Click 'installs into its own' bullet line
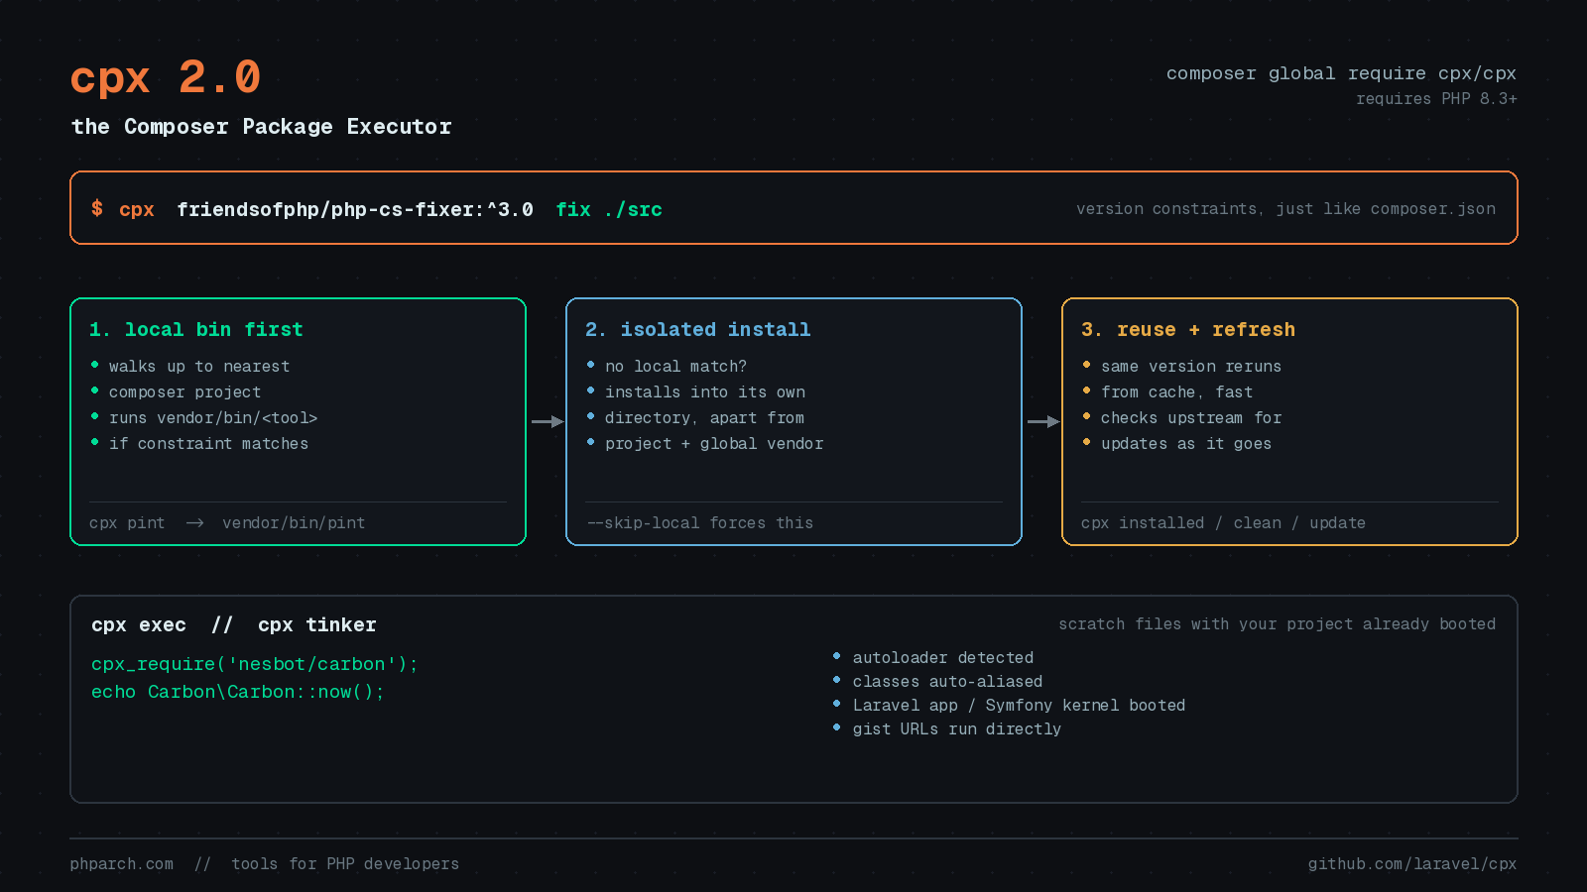The width and height of the screenshot is (1587, 892). (705, 392)
